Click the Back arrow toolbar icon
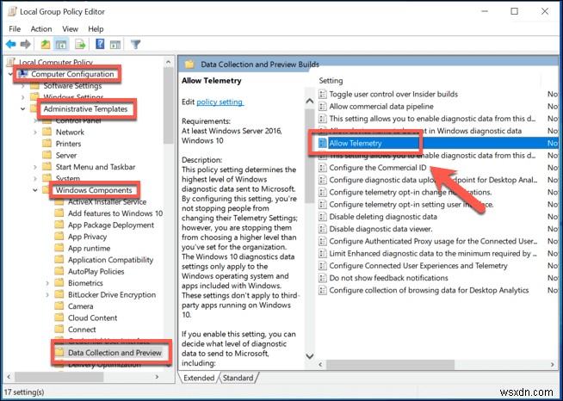Screen dimensions: 563x401 (x=11, y=45)
